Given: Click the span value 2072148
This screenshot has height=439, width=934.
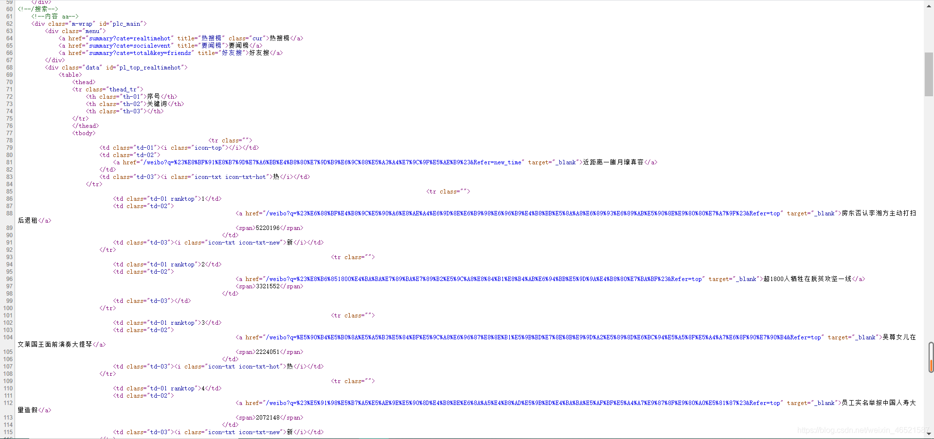Looking at the screenshot, I should click(x=268, y=418).
